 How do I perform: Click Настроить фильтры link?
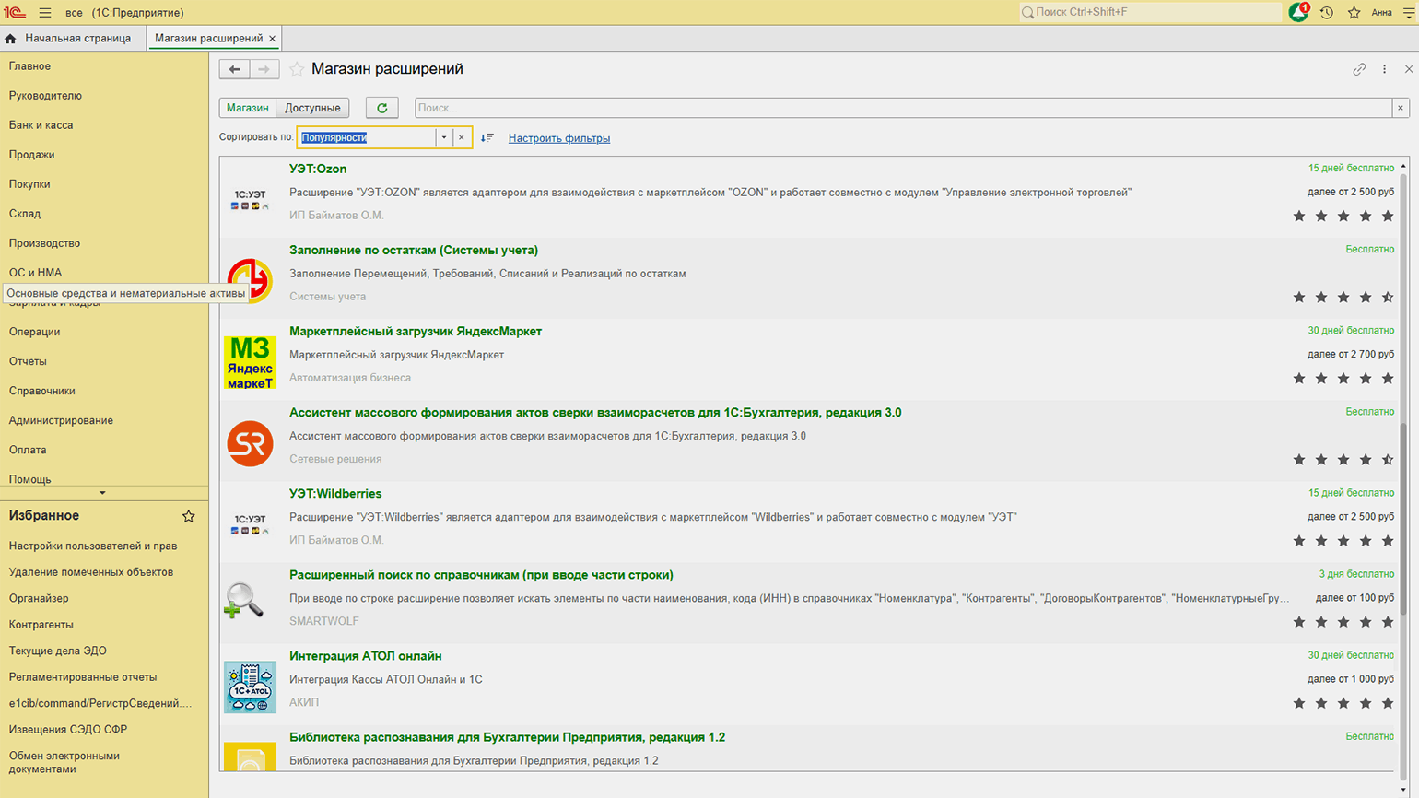[558, 138]
